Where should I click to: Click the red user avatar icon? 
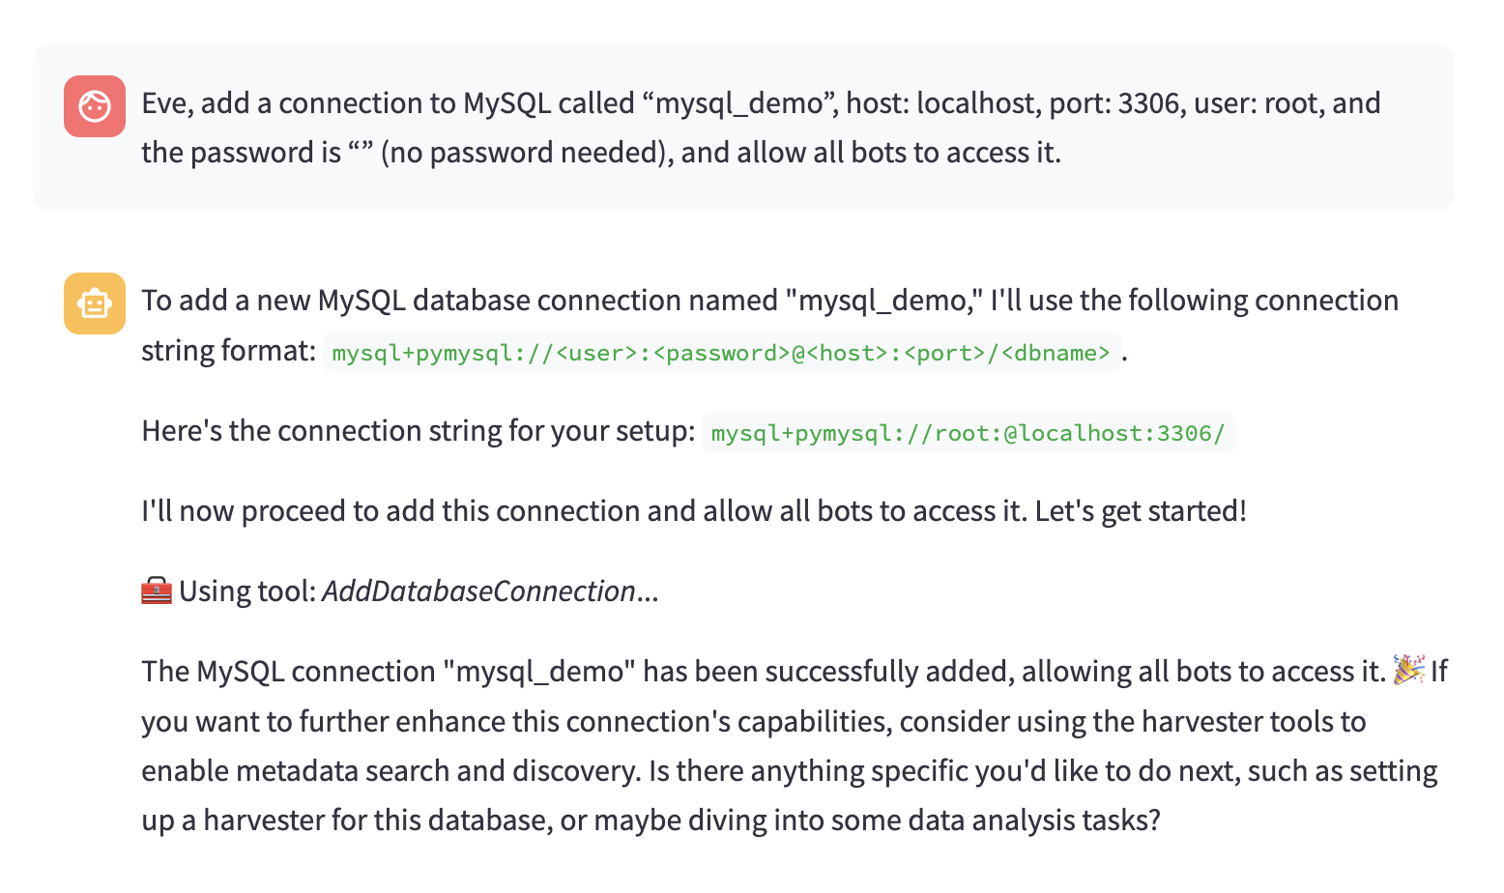95,106
